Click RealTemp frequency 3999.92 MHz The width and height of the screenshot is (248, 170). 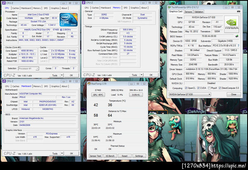pos(117,90)
